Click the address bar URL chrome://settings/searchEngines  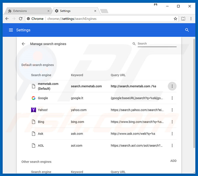click(72, 19)
